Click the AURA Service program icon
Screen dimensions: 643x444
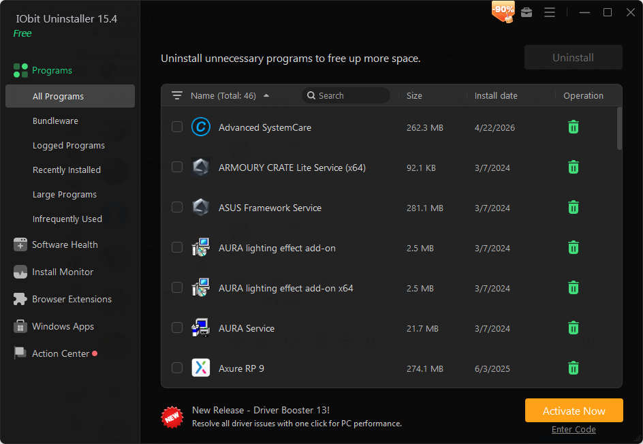click(201, 328)
